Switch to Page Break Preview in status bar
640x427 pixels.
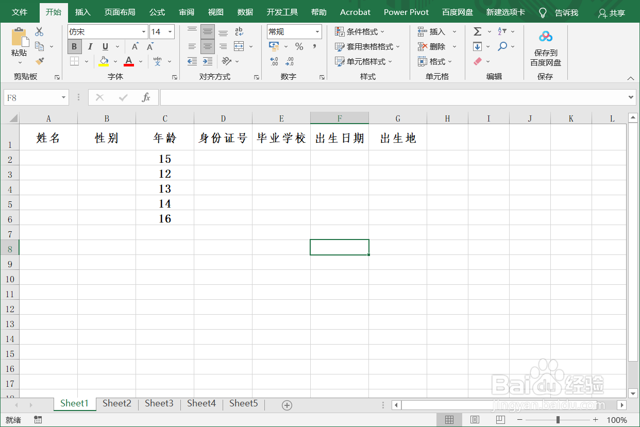click(x=500, y=420)
